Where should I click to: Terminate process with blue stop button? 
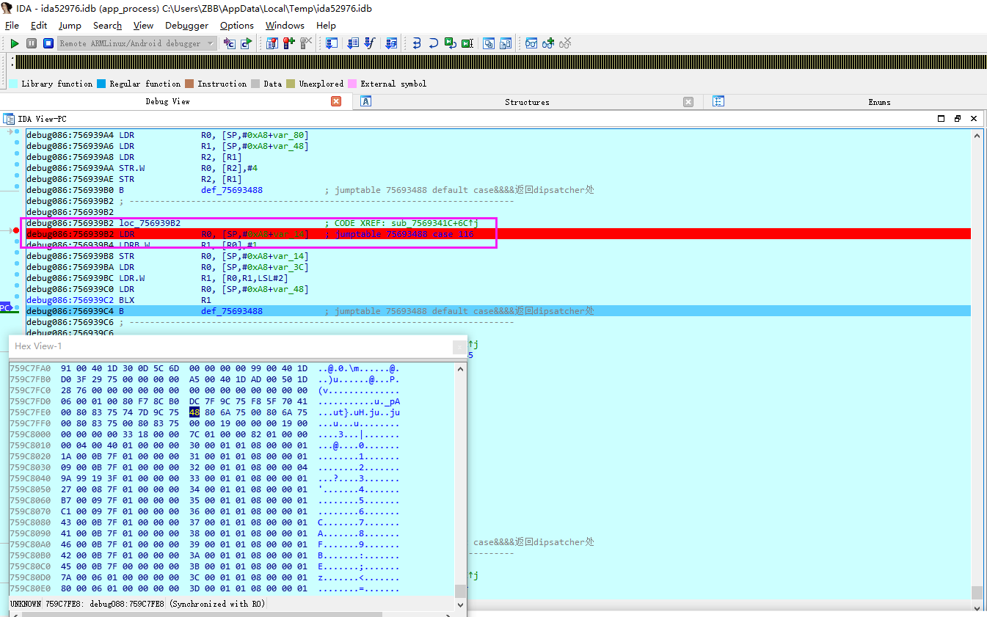tap(48, 43)
